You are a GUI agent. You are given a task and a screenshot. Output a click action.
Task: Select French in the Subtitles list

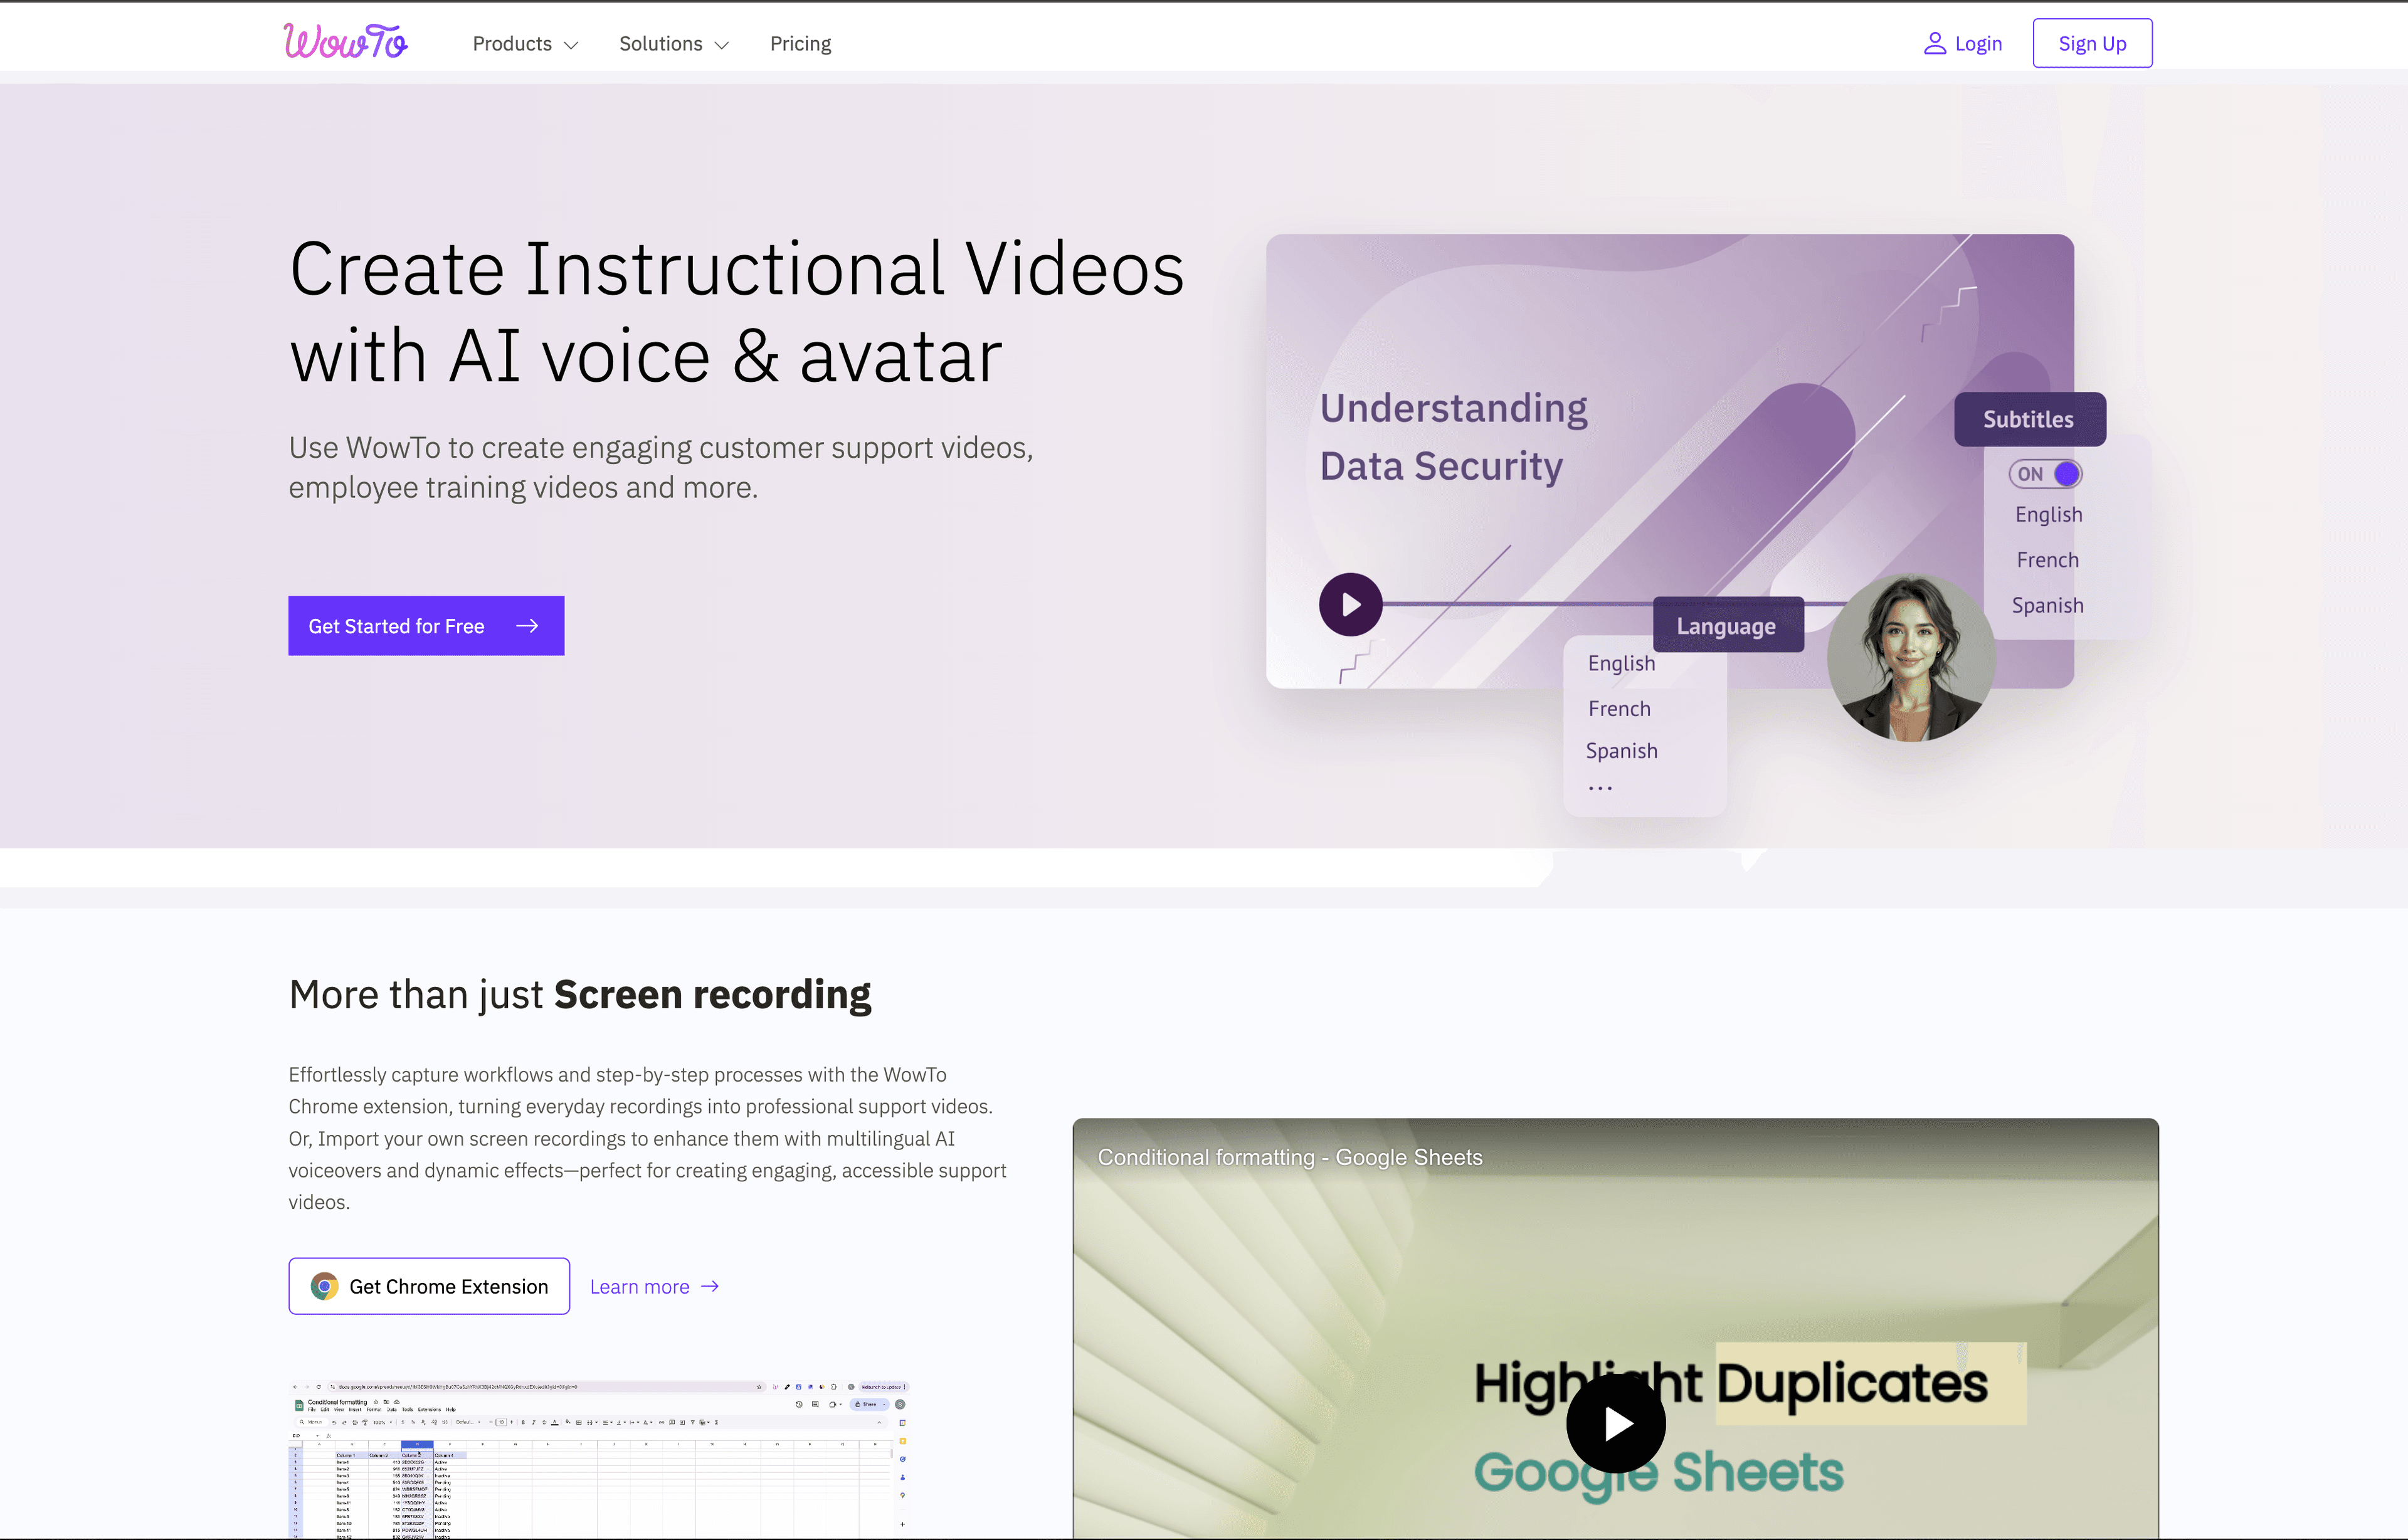click(2047, 560)
